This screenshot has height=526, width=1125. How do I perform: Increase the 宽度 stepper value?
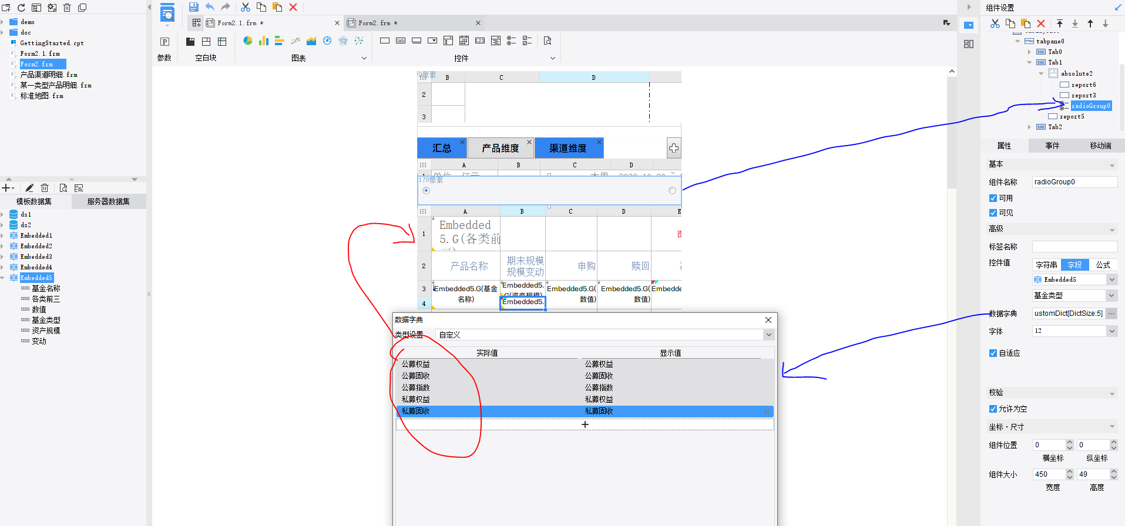pyautogui.click(x=1070, y=471)
